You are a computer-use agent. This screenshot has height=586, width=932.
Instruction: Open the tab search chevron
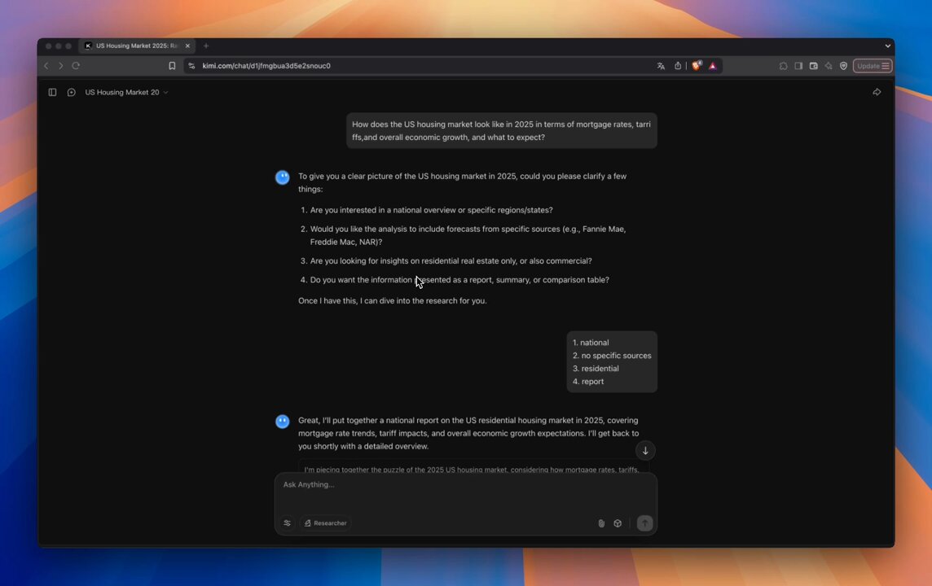pos(887,46)
